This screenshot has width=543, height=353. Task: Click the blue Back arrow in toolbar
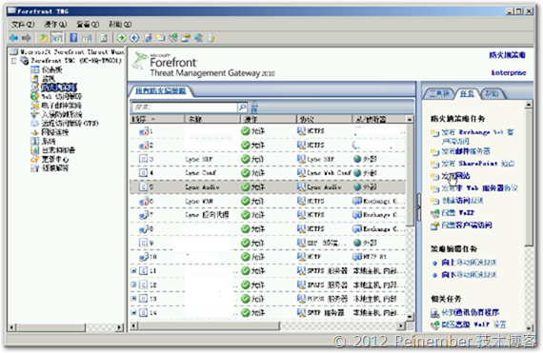point(14,38)
